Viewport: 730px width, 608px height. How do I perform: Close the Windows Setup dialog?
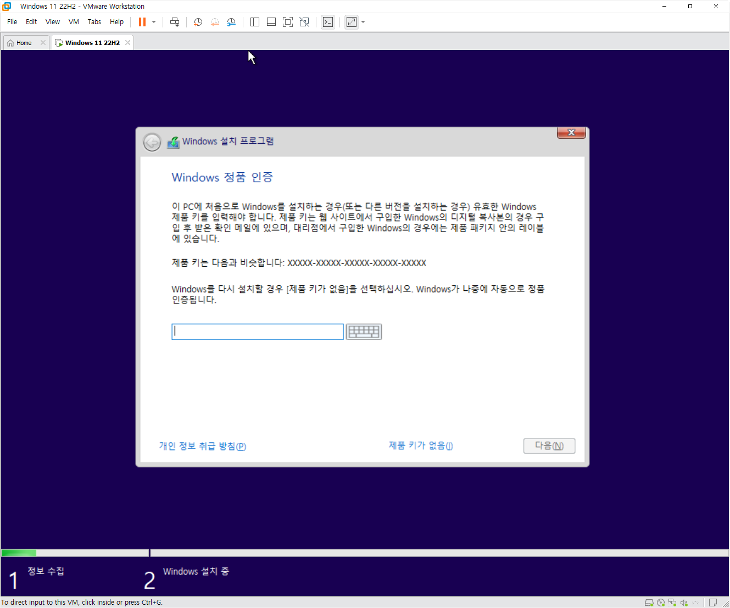[571, 133]
